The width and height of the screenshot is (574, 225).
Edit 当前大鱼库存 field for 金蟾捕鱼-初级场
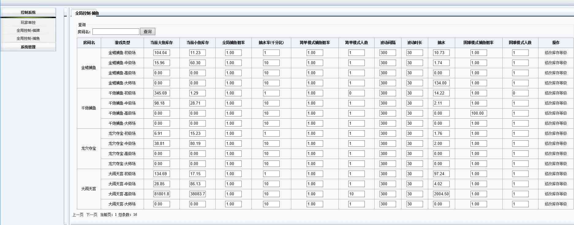click(x=161, y=53)
